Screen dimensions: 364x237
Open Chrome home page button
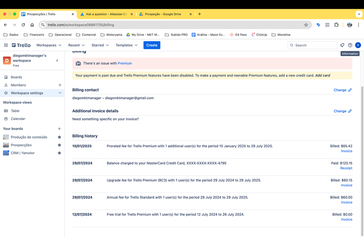click(x=32, y=25)
